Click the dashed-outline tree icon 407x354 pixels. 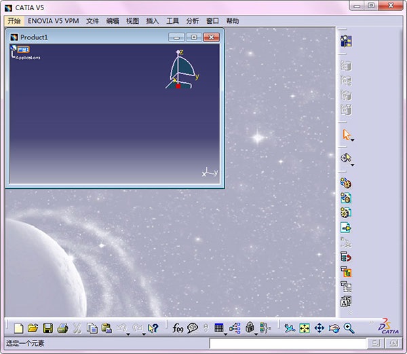tap(346, 287)
